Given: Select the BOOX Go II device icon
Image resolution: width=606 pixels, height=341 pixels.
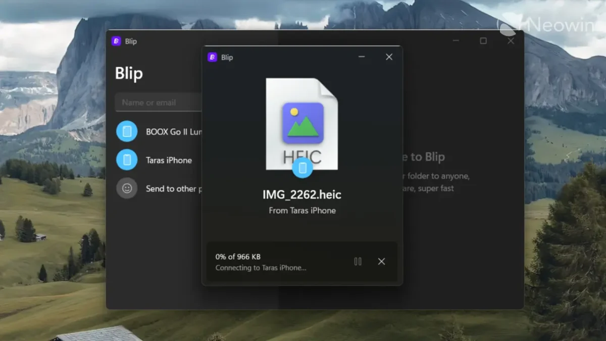Looking at the screenshot, I should coord(127,131).
